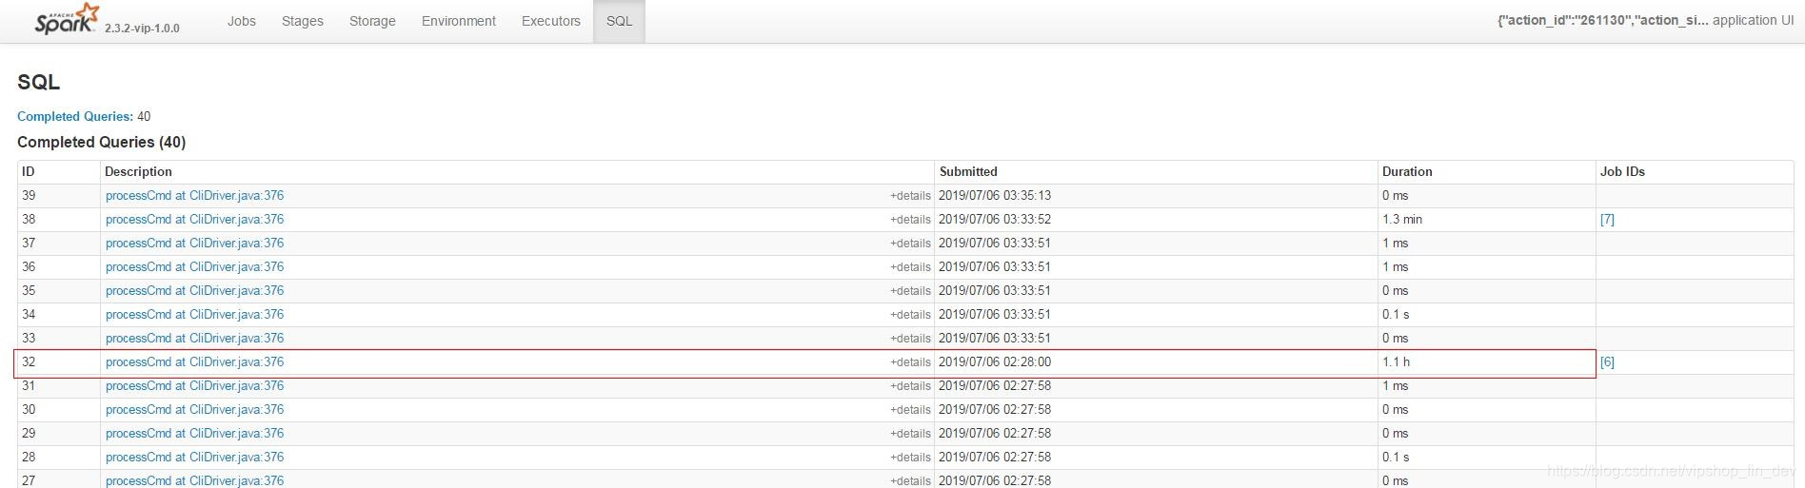Select query 28's 0.1 s duration cell
1805x488 pixels.
[x=1487, y=458]
